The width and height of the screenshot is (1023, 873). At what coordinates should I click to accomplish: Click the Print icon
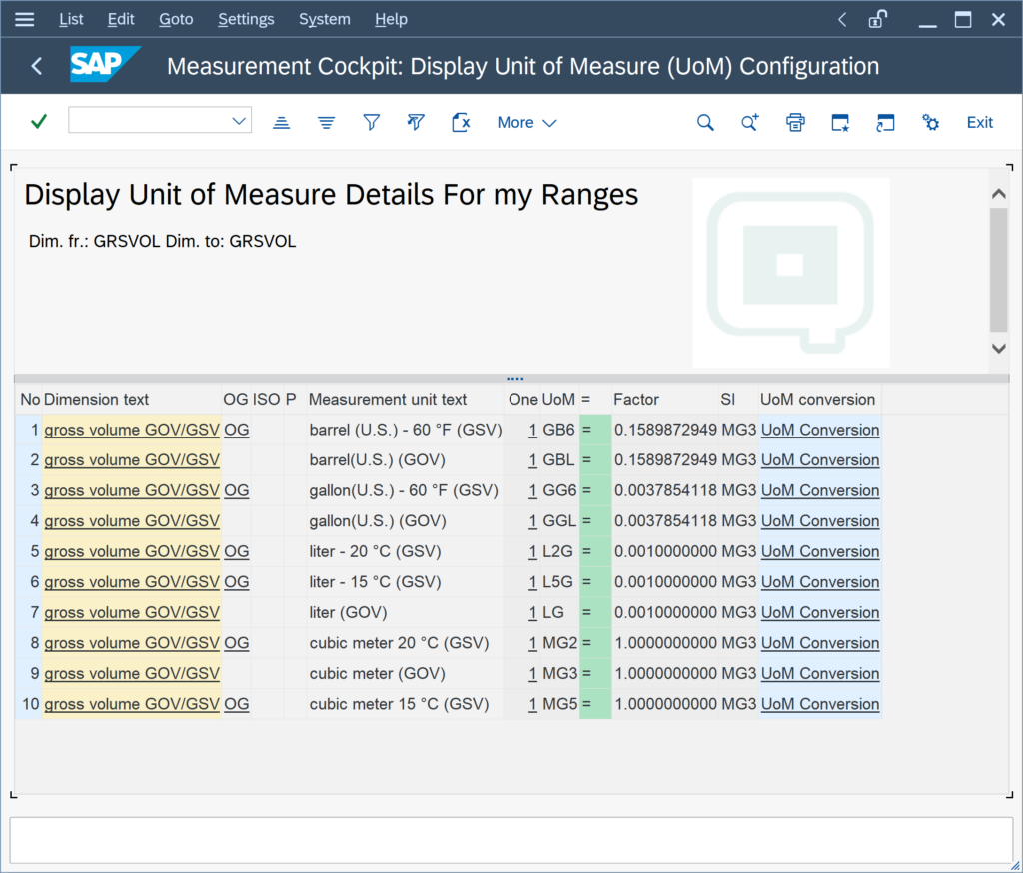tap(795, 122)
